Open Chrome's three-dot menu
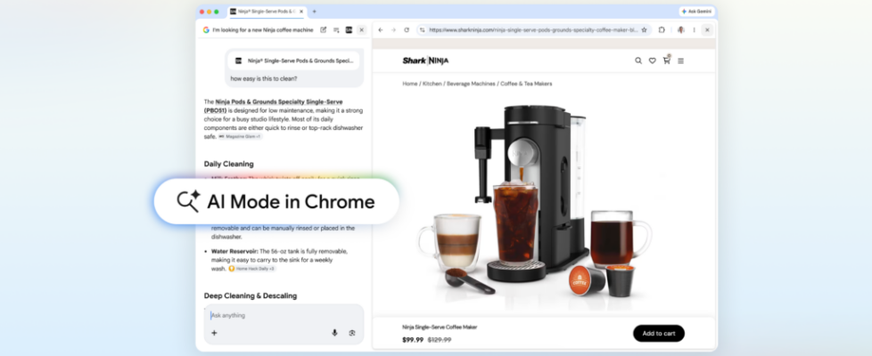The image size is (872, 356). click(x=694, y=29)
